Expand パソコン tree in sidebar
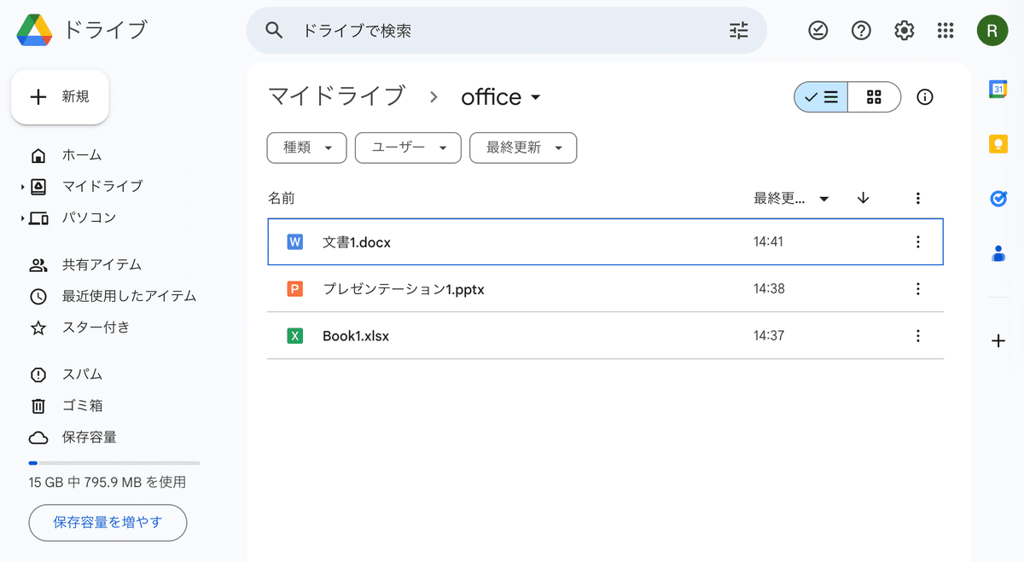1024x562 pixels. click(22, 218)
